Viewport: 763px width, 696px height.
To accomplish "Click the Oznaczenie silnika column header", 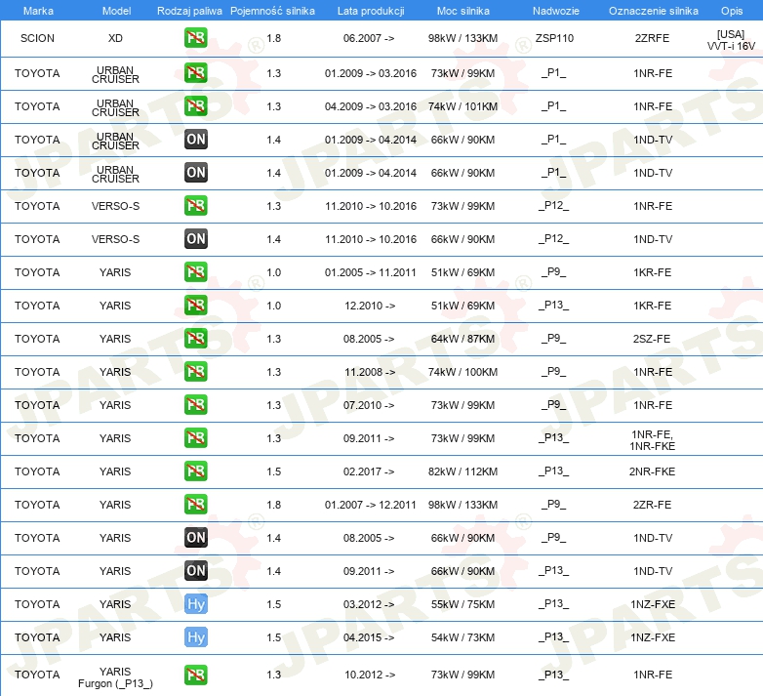I will pyautogui.click(x=654, y=11).
